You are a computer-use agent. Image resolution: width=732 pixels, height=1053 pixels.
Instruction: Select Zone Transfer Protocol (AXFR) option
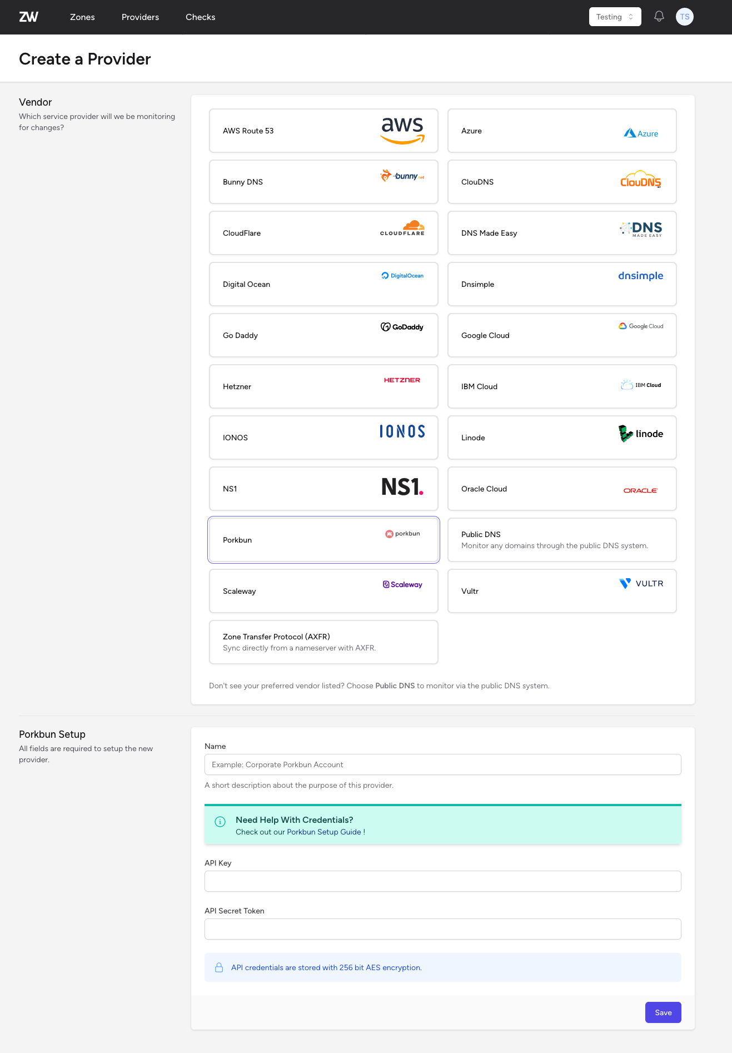tap(323, 642)
